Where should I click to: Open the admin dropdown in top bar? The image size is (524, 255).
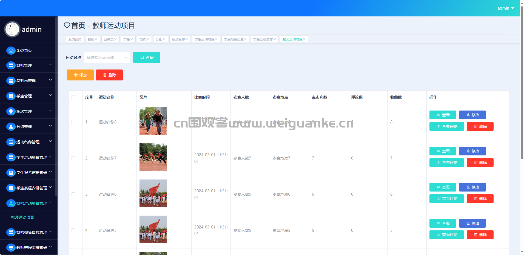[506, 8]
